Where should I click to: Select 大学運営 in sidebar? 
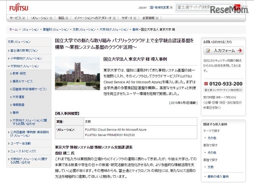[18, 97]
